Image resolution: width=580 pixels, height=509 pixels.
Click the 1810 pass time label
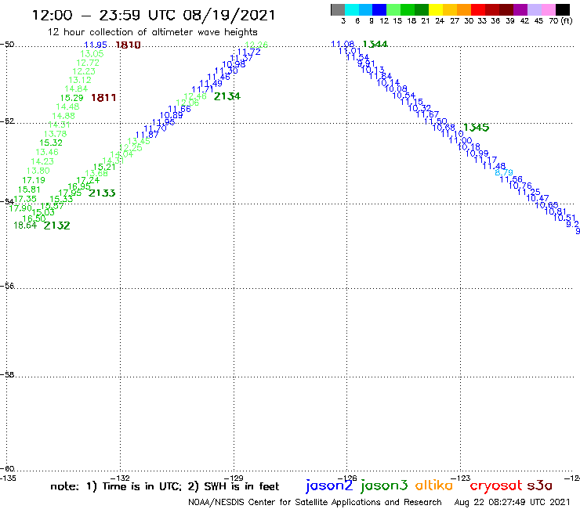click(x=128, y=45)
